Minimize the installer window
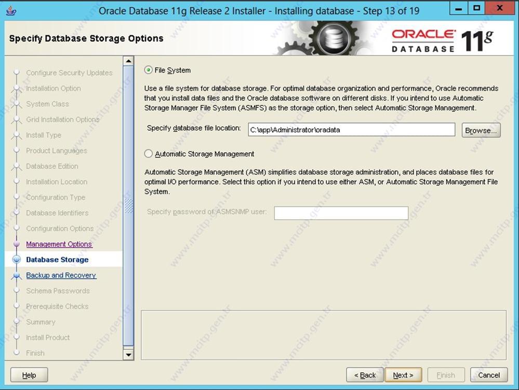519x390 pixels. tap(458, 8)
